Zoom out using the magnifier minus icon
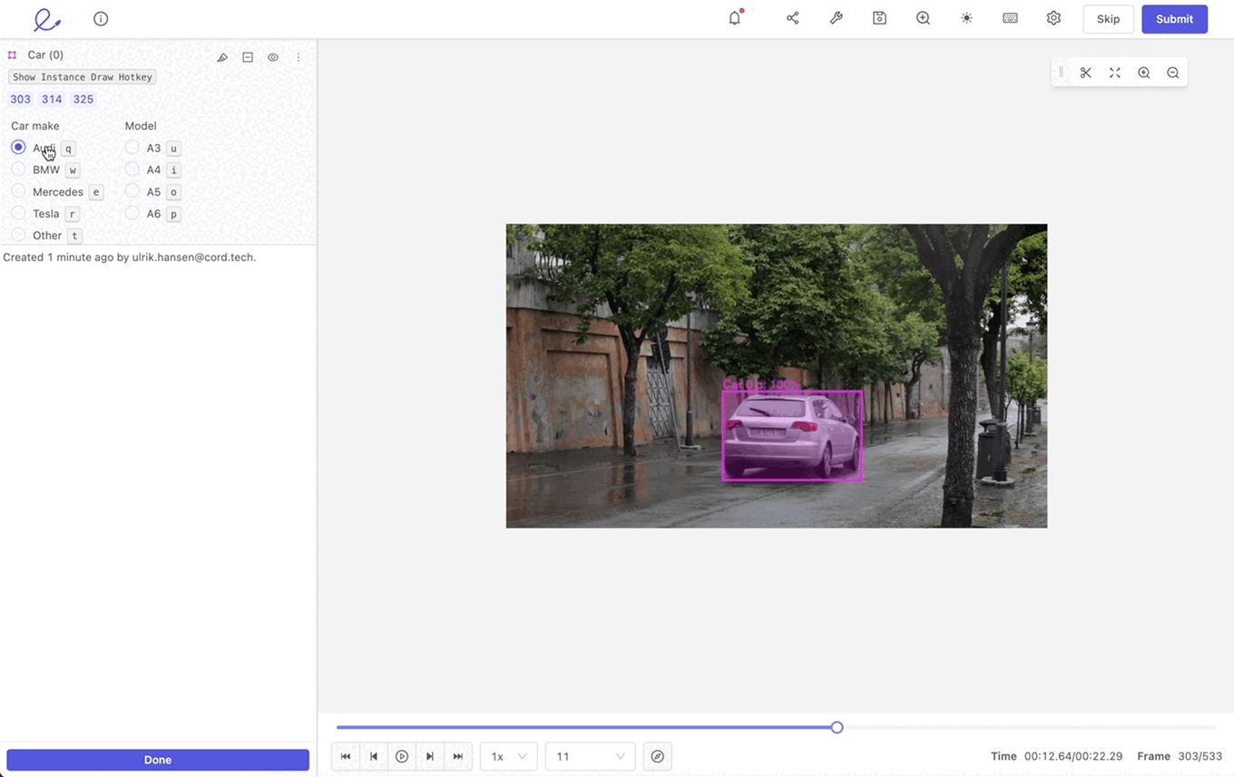 pyautogui.click(x=1172, y=73)
